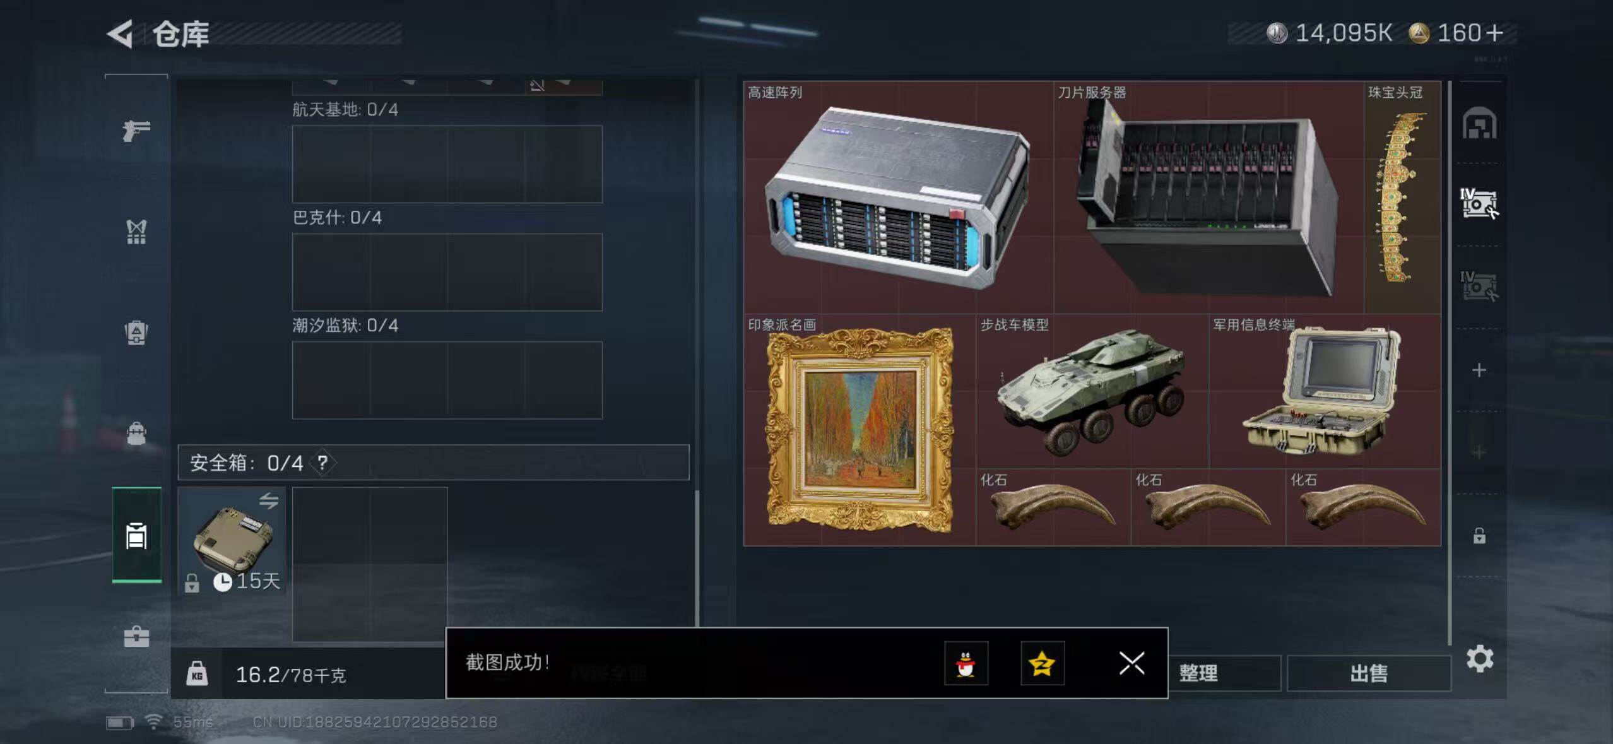Select the highlighted IV collectibles storage tab

[x=1479, y=204]
